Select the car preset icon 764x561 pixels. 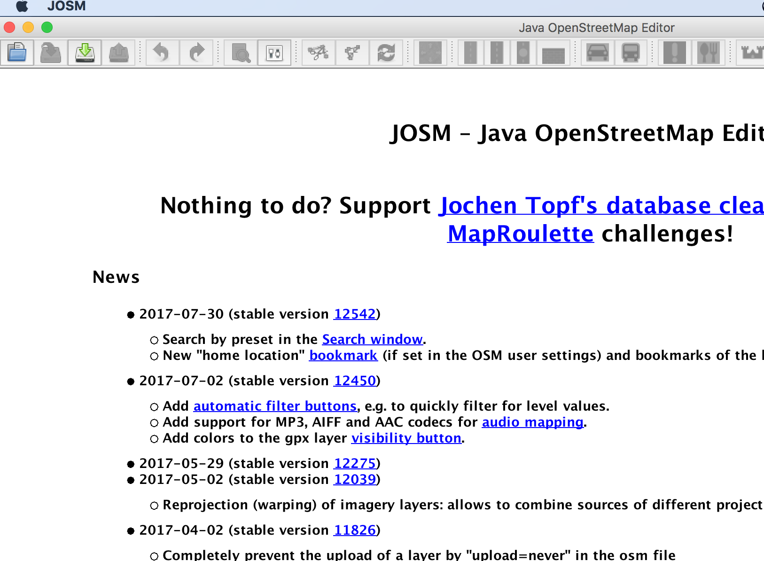[598, 53]
